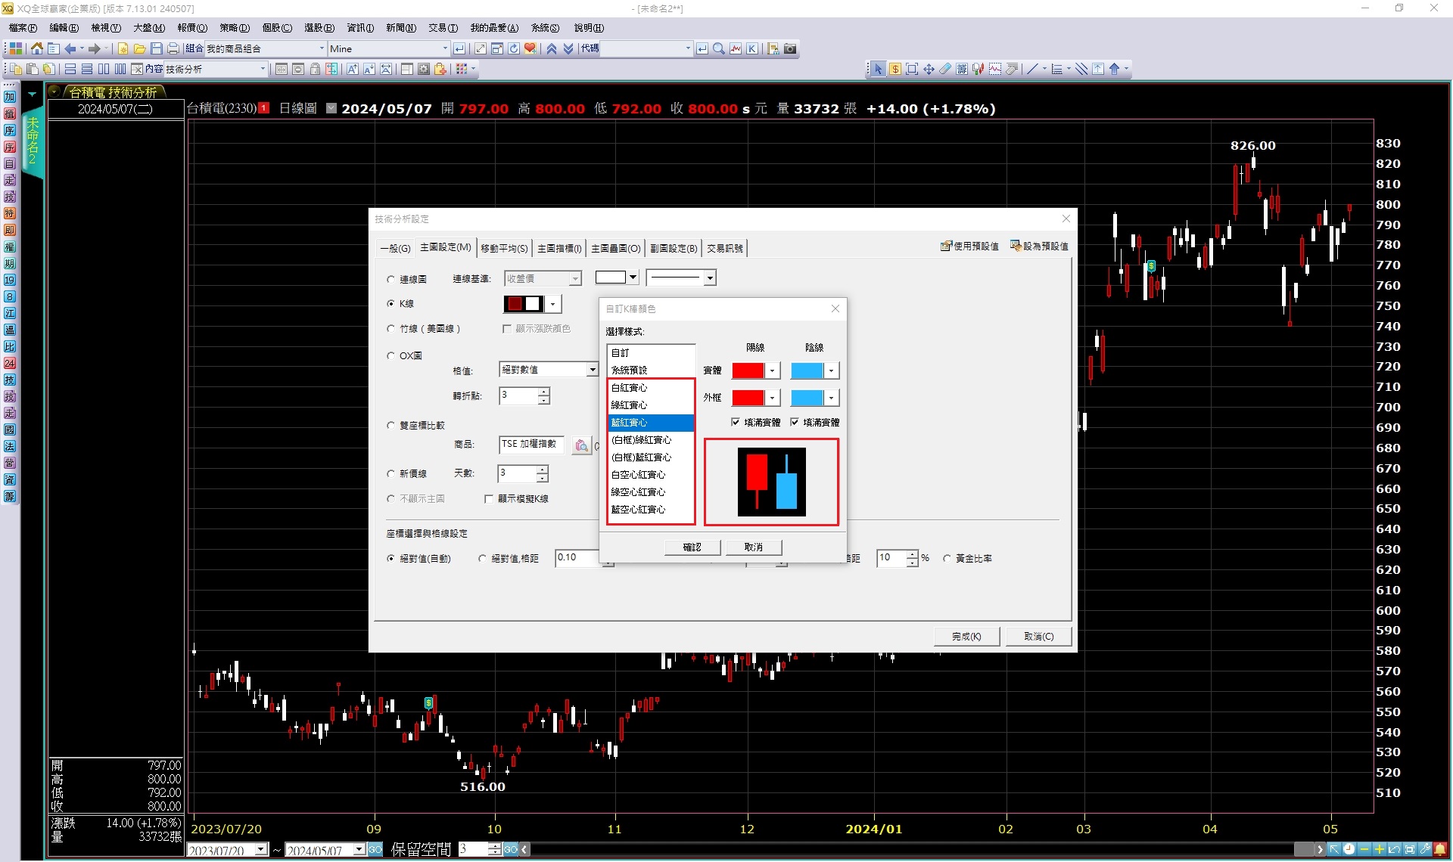
Task: Select the eraser drawing tool
Action: pyautogui.click(x=945, y=69)
